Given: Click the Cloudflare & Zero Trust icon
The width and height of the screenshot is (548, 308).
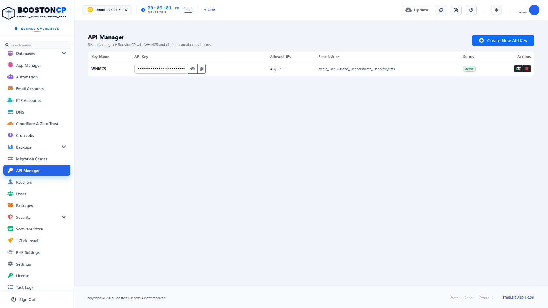Looking at the screenshot, I should pos(10,123).
